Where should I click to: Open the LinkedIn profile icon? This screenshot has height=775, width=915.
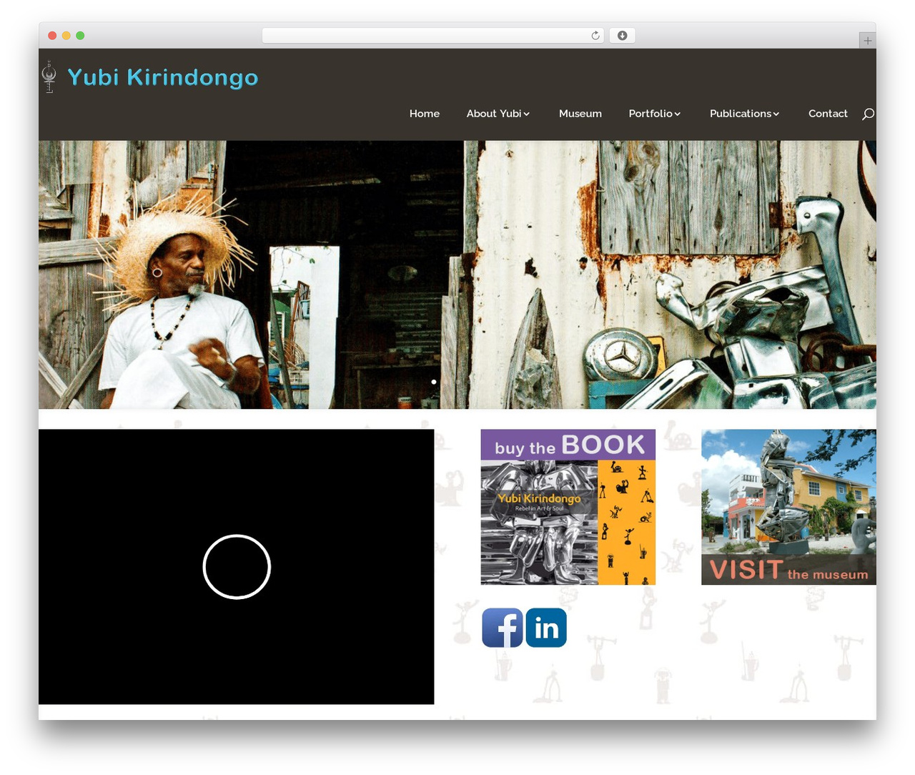546,628
